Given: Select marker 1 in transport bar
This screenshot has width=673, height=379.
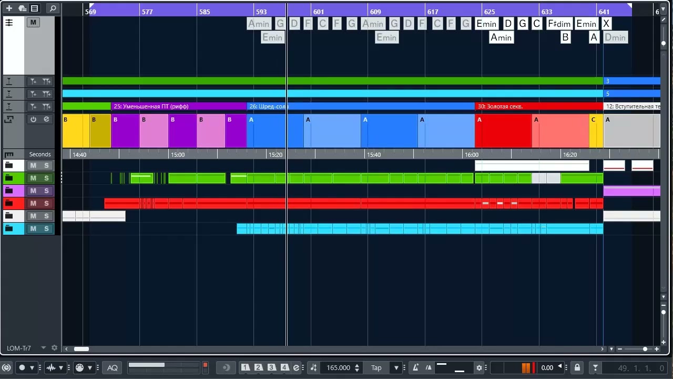Looking at the screenshot, I should tap(246, 367).
